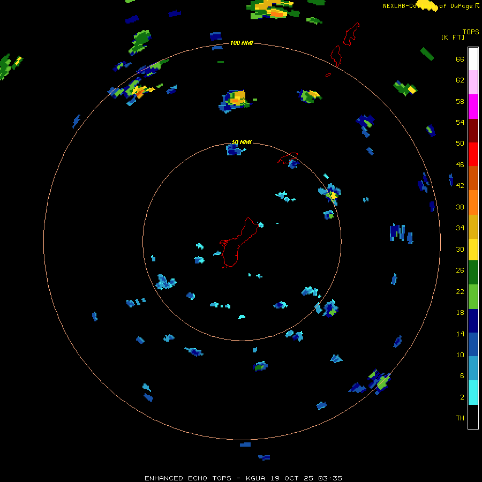Click the '100 NMI' range ring label

(242, 43)
